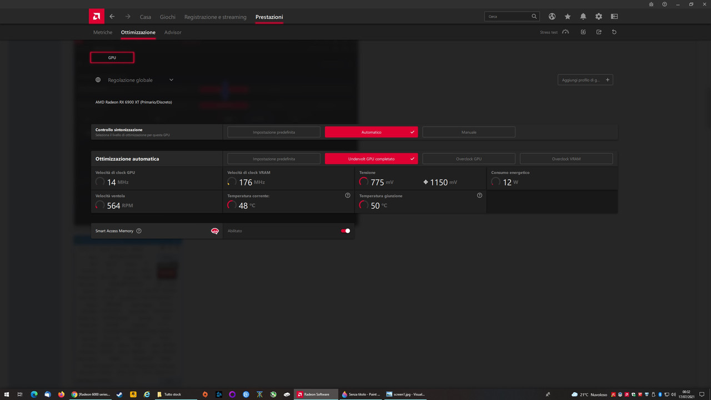This screenshot has width=711, height=400.
Task: Click help icon next to Smart Access Memory
Action: pos(139,231)
